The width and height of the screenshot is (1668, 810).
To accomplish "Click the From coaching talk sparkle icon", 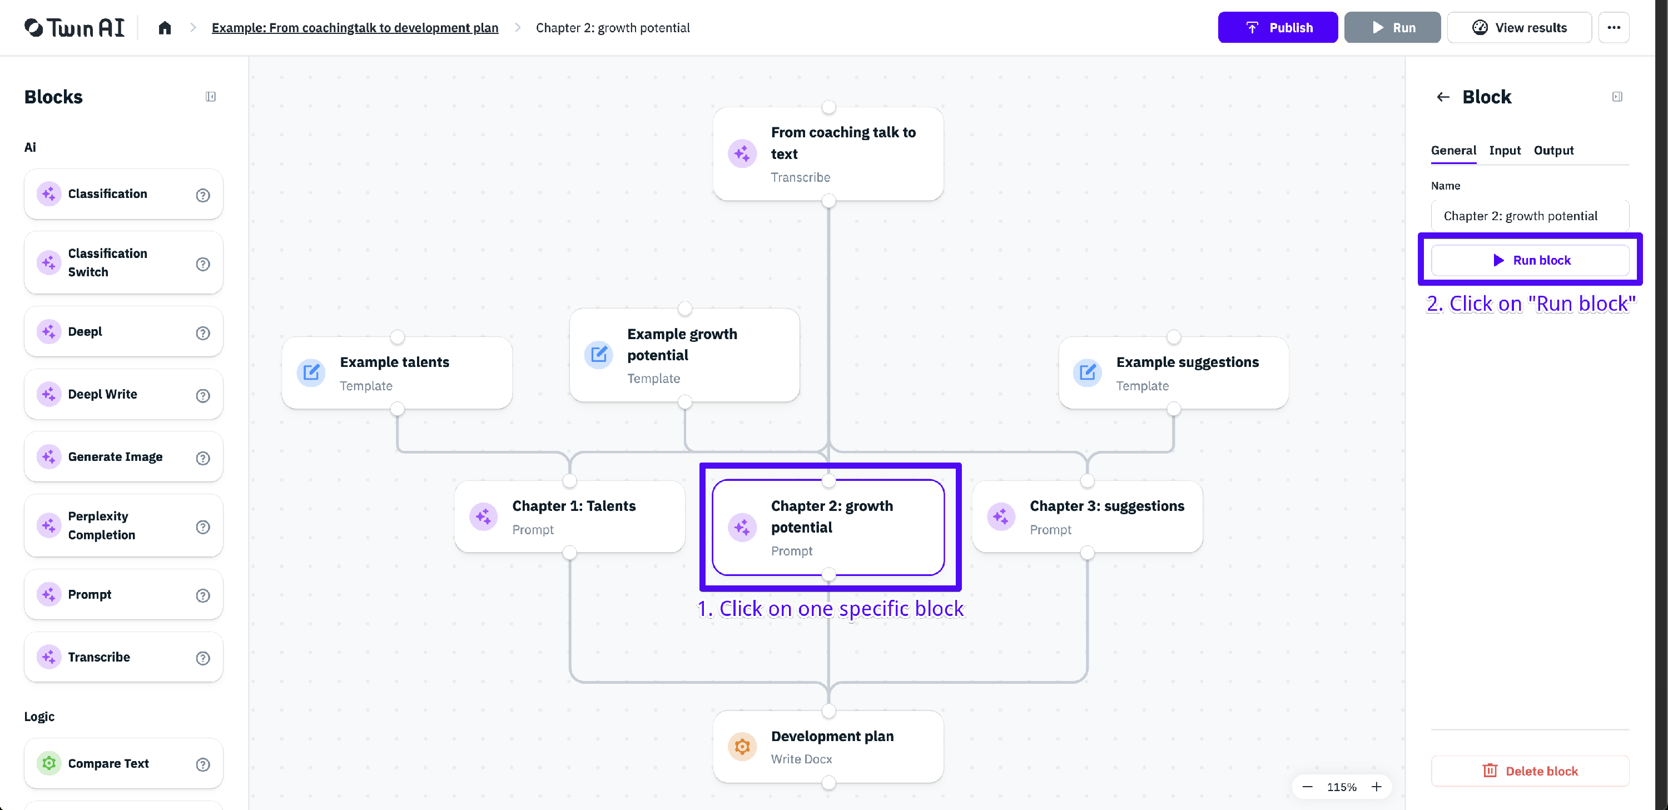I will 742,153.
